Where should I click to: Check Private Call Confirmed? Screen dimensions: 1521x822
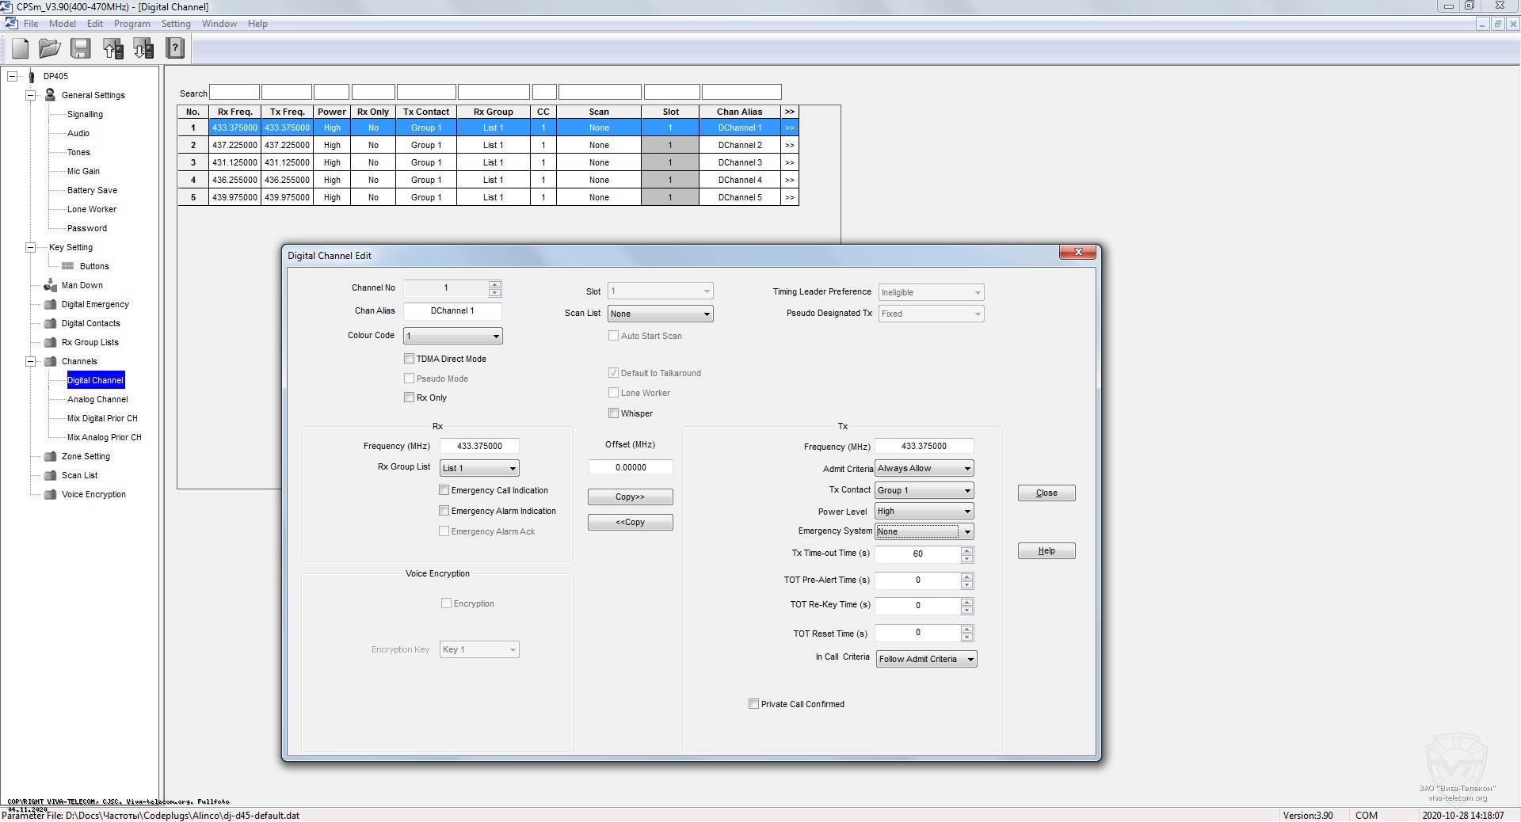pos(753,704)
